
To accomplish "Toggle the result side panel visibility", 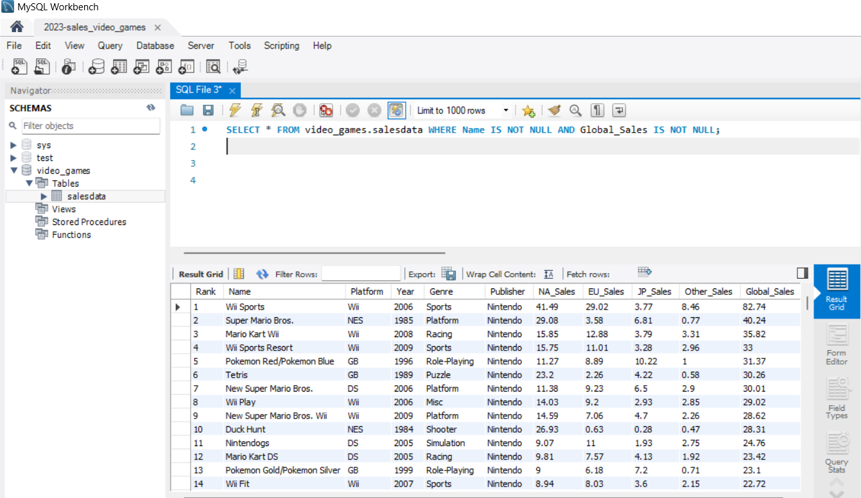I will [x=802, y=273].
